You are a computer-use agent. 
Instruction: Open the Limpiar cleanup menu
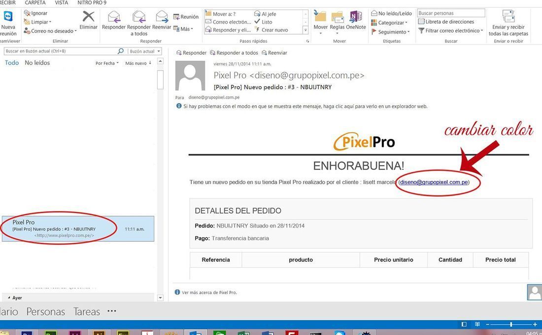(37, 22)
